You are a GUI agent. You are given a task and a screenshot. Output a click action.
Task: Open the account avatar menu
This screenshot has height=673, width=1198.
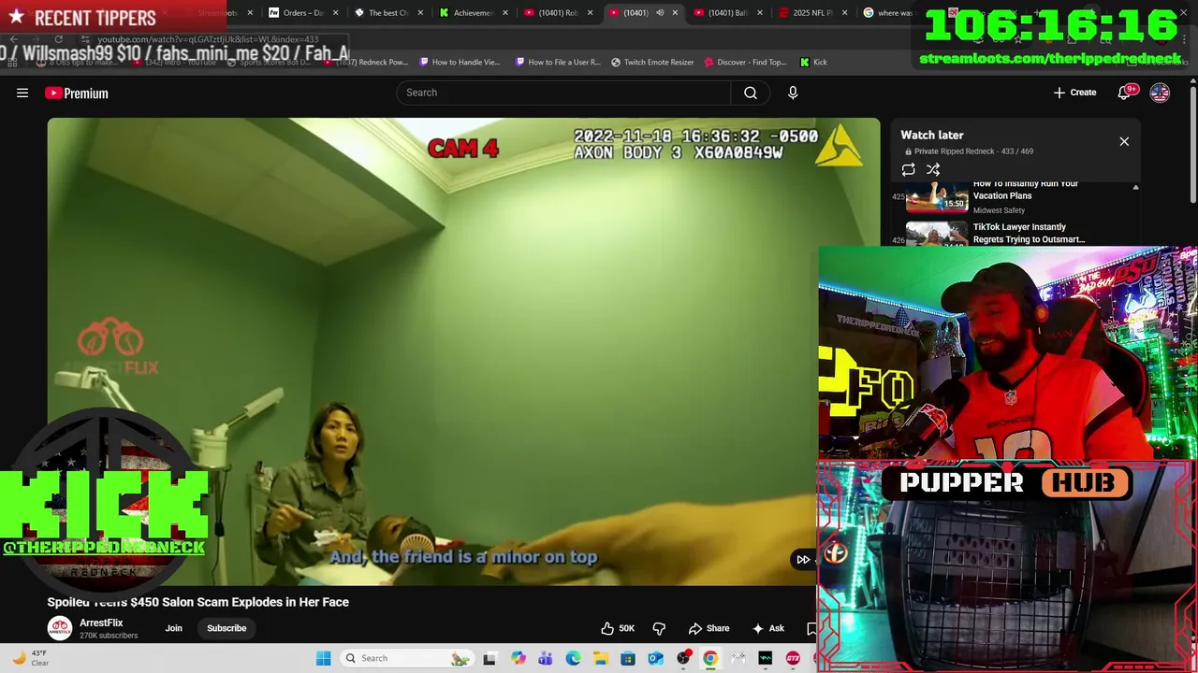[x=1160, y=93]
